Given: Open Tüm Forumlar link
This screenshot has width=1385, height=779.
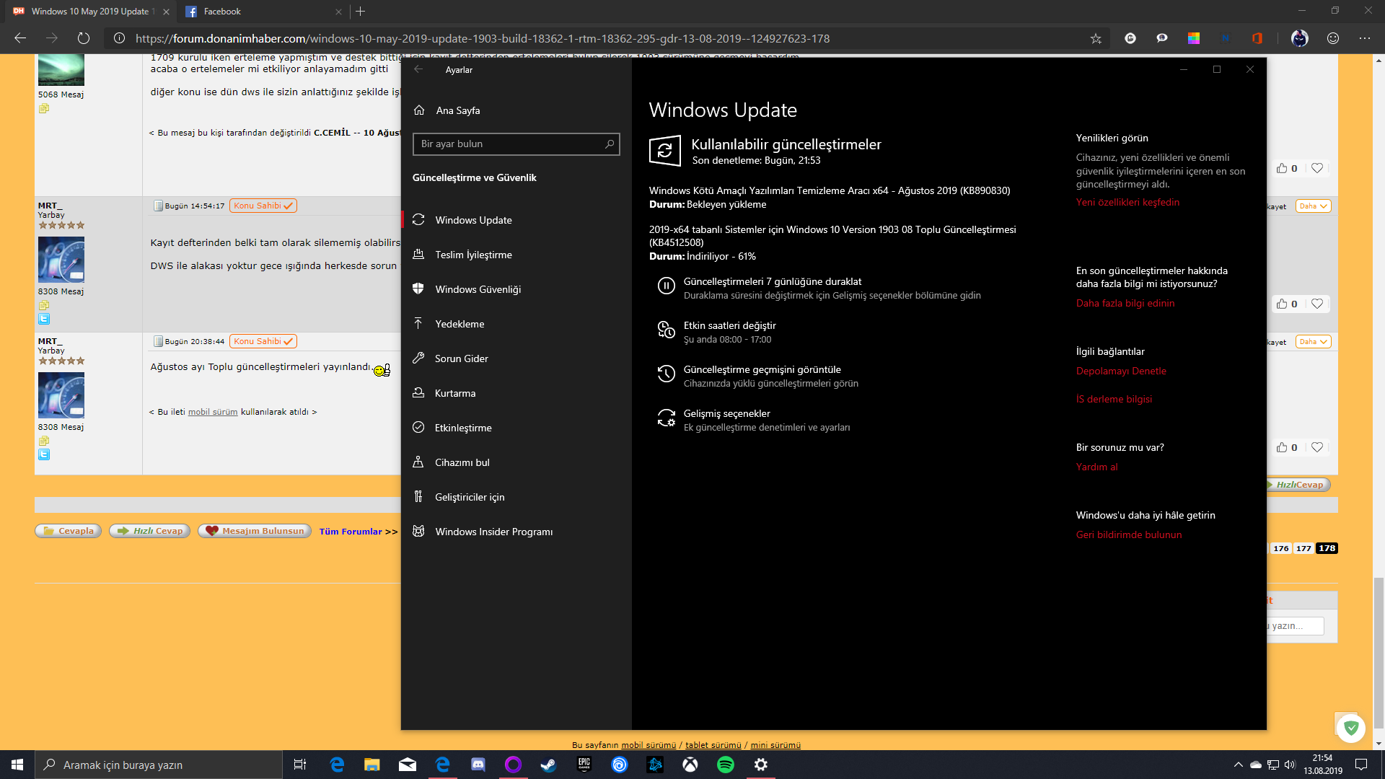Looking at the screenshot, I should [351, 532].
